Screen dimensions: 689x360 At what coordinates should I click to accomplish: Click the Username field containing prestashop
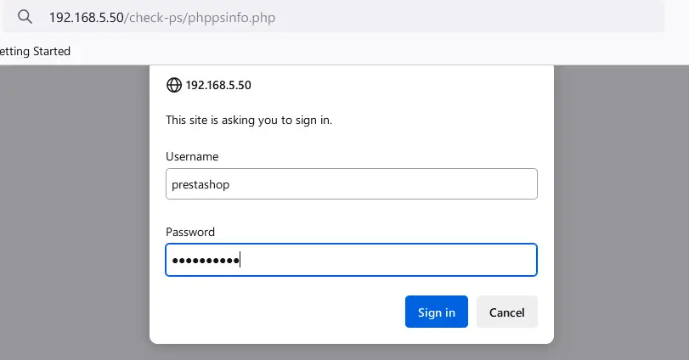tap(351, 183)
